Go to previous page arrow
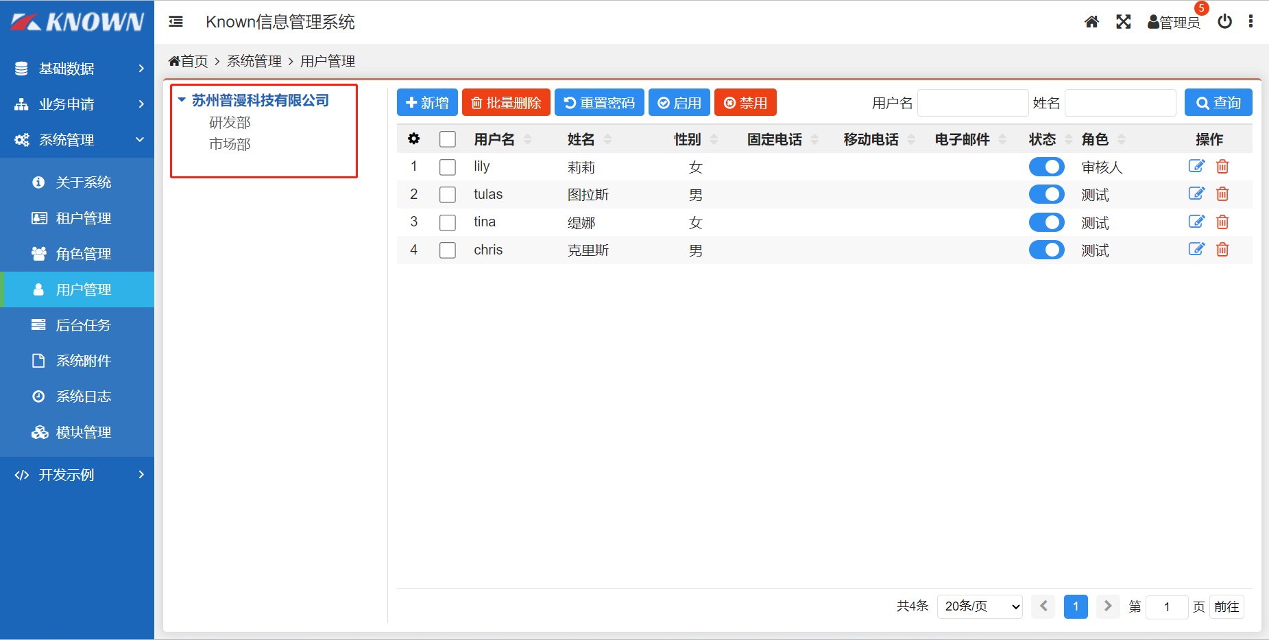The height and width of the screenshot is (640, 1269). pos(1043,606)
